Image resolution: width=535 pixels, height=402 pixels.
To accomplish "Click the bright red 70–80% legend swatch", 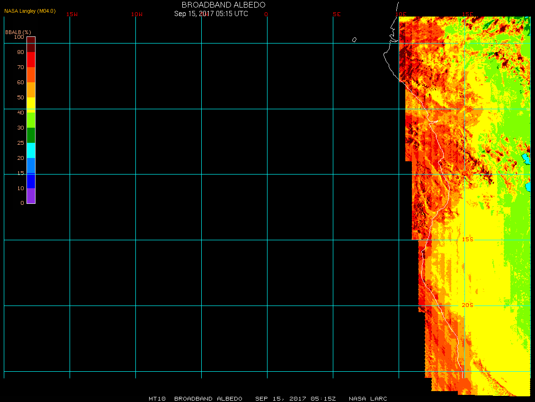I will pos(31,60).
